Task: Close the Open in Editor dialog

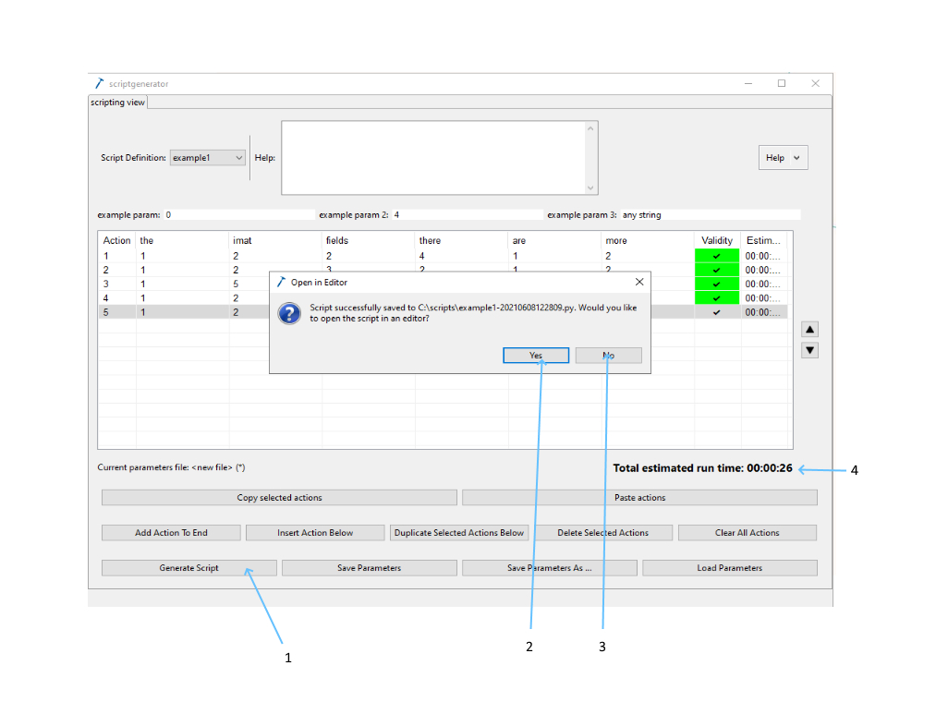Action: (x=638, y=282)
